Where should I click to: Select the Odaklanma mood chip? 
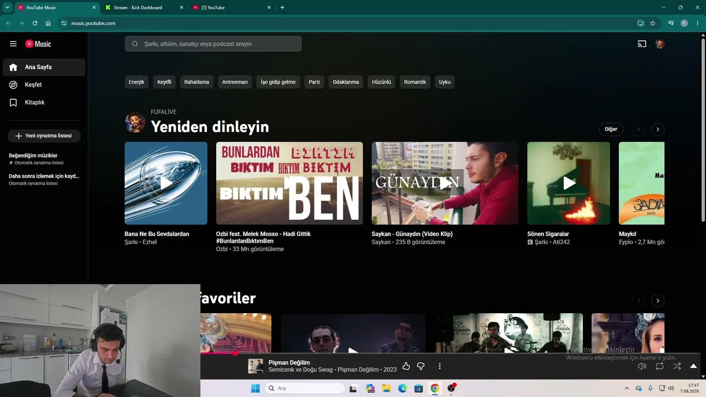point(346,82)
